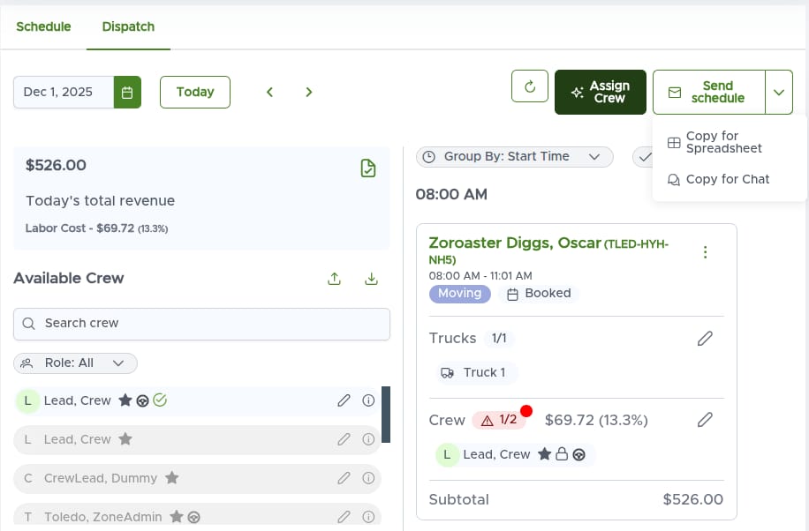Open the green calendar date picker
Viewport: 809px width, 531px height.
[127, 93]
